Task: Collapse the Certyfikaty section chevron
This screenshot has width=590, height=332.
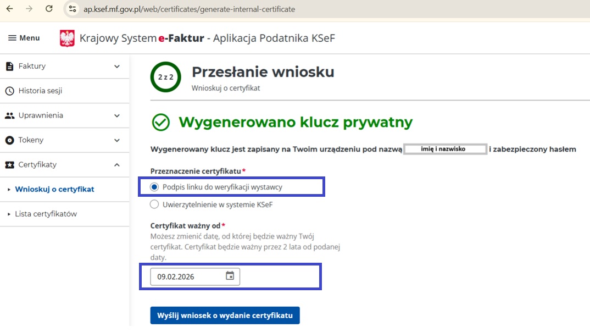Action: coord(117,165)
